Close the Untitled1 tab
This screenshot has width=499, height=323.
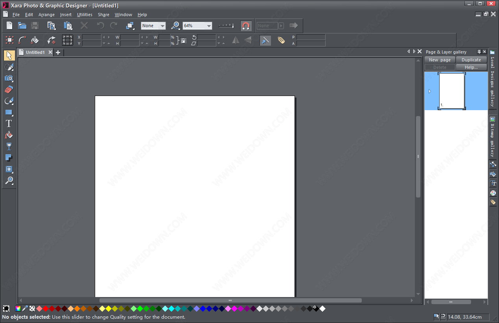[50, 52]
